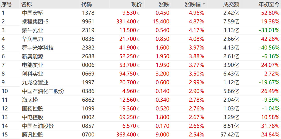
Task: Click 创科实业 turnover value 6.43亿
Action: 231,74
